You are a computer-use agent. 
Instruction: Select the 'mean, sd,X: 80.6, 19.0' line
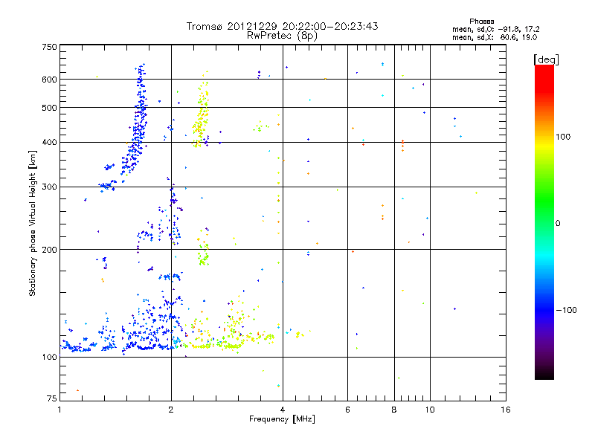click(495, 37)
